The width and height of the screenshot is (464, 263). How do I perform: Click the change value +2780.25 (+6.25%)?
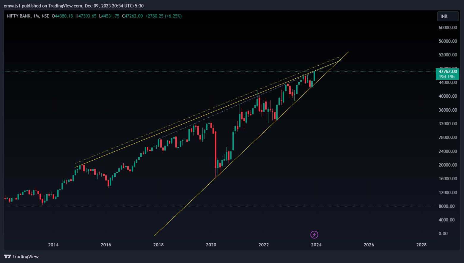point(163,16)
